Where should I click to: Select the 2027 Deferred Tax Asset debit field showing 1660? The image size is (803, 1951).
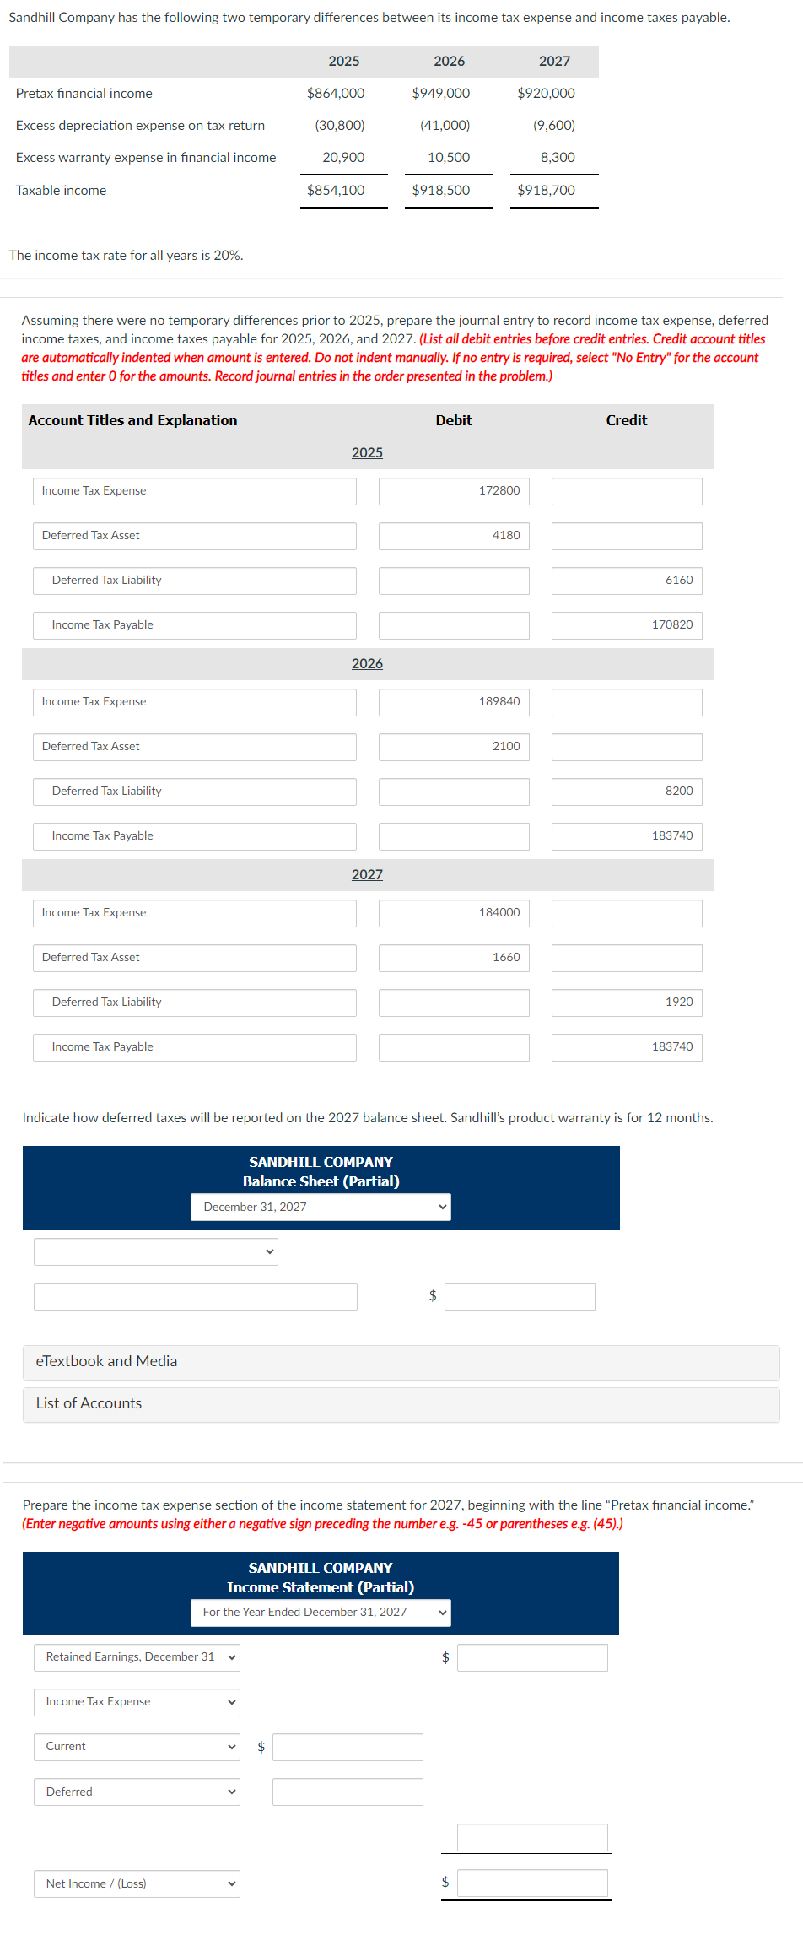pyautogui.click(x=454, y=957)
